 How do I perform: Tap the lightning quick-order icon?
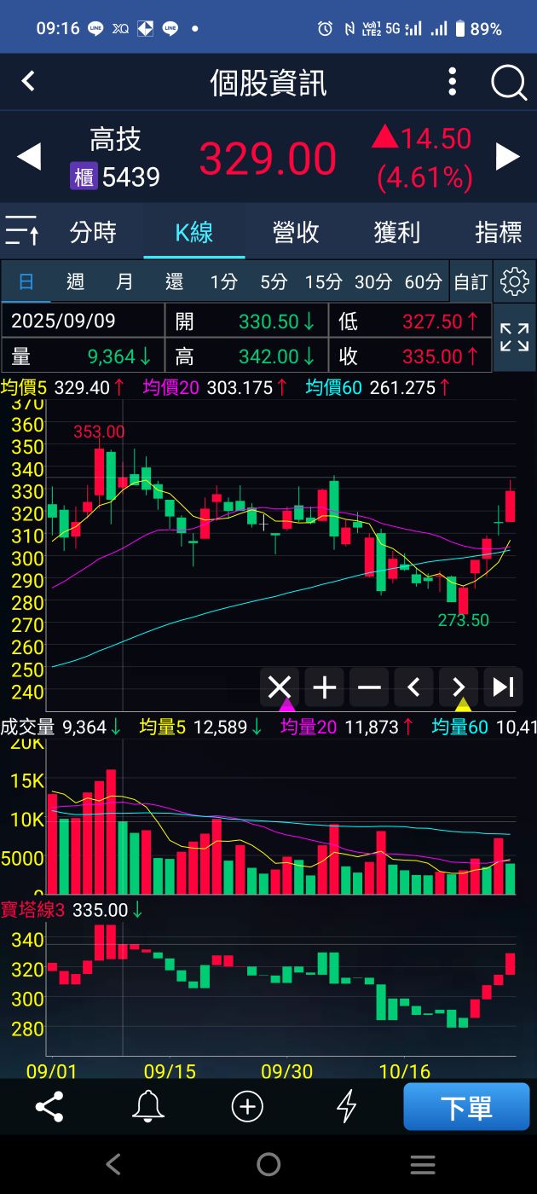(x=346, y=1107)
